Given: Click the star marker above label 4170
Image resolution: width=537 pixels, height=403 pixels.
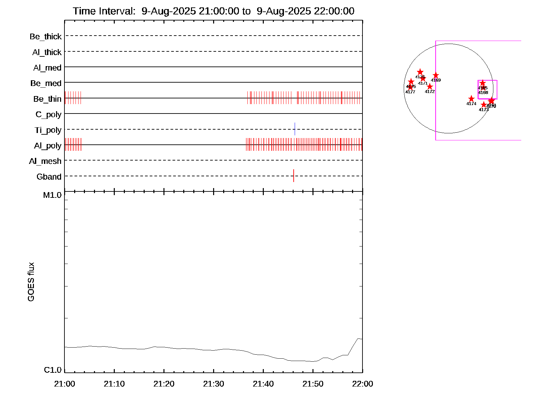Looking at the screenshot, I should pos(491,101).
